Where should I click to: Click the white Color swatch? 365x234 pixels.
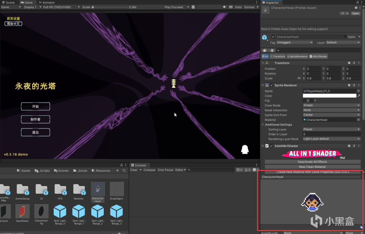click(x=329, y=96)
